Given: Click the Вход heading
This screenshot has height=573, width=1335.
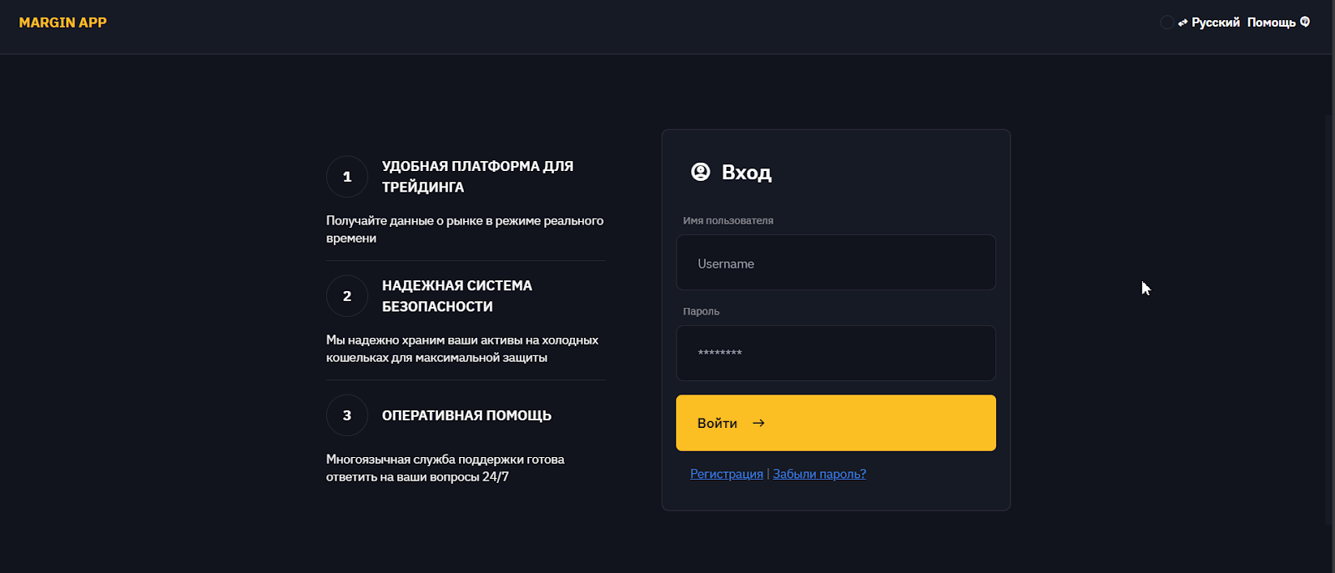Looking at the screenshot, I should (x=746, y=173).
